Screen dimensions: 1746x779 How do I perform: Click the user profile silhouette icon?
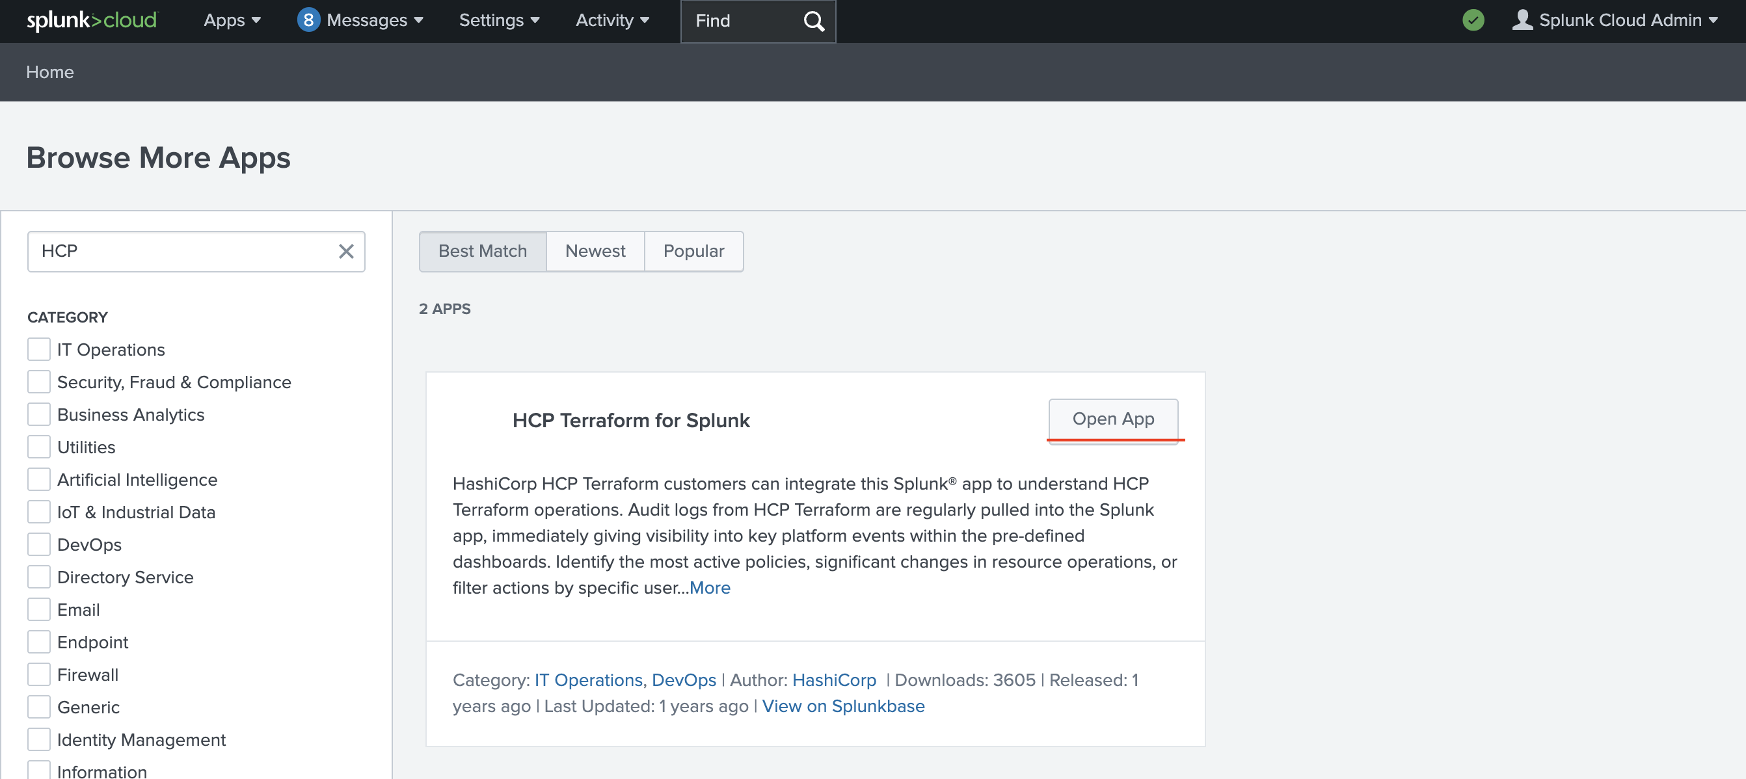pyautogui.click(x=1522, y=20)
